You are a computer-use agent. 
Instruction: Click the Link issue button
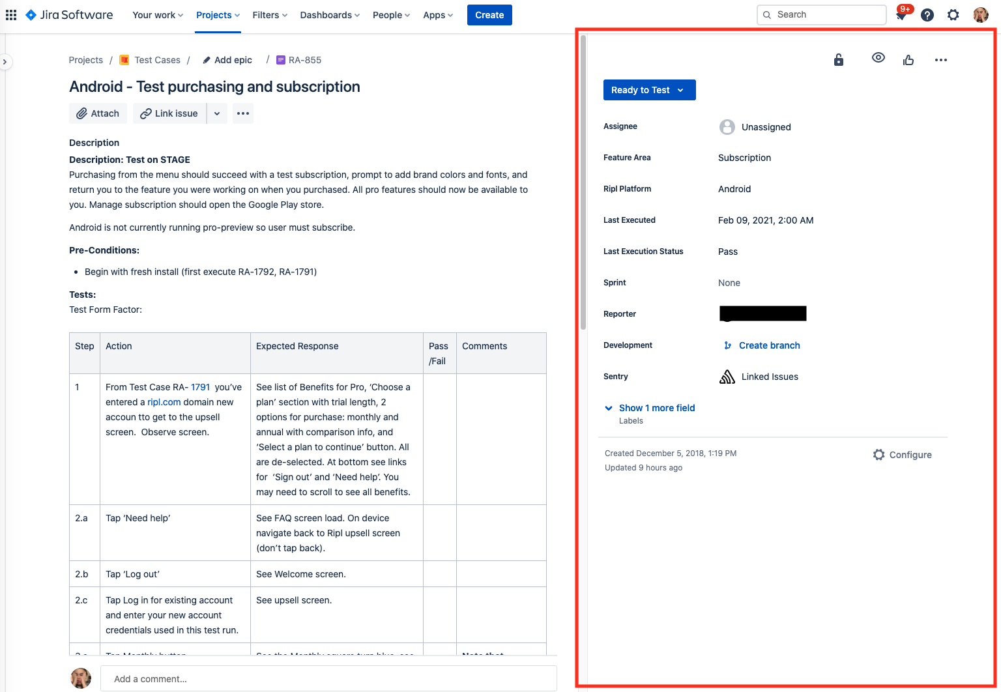tap(169, 113)
